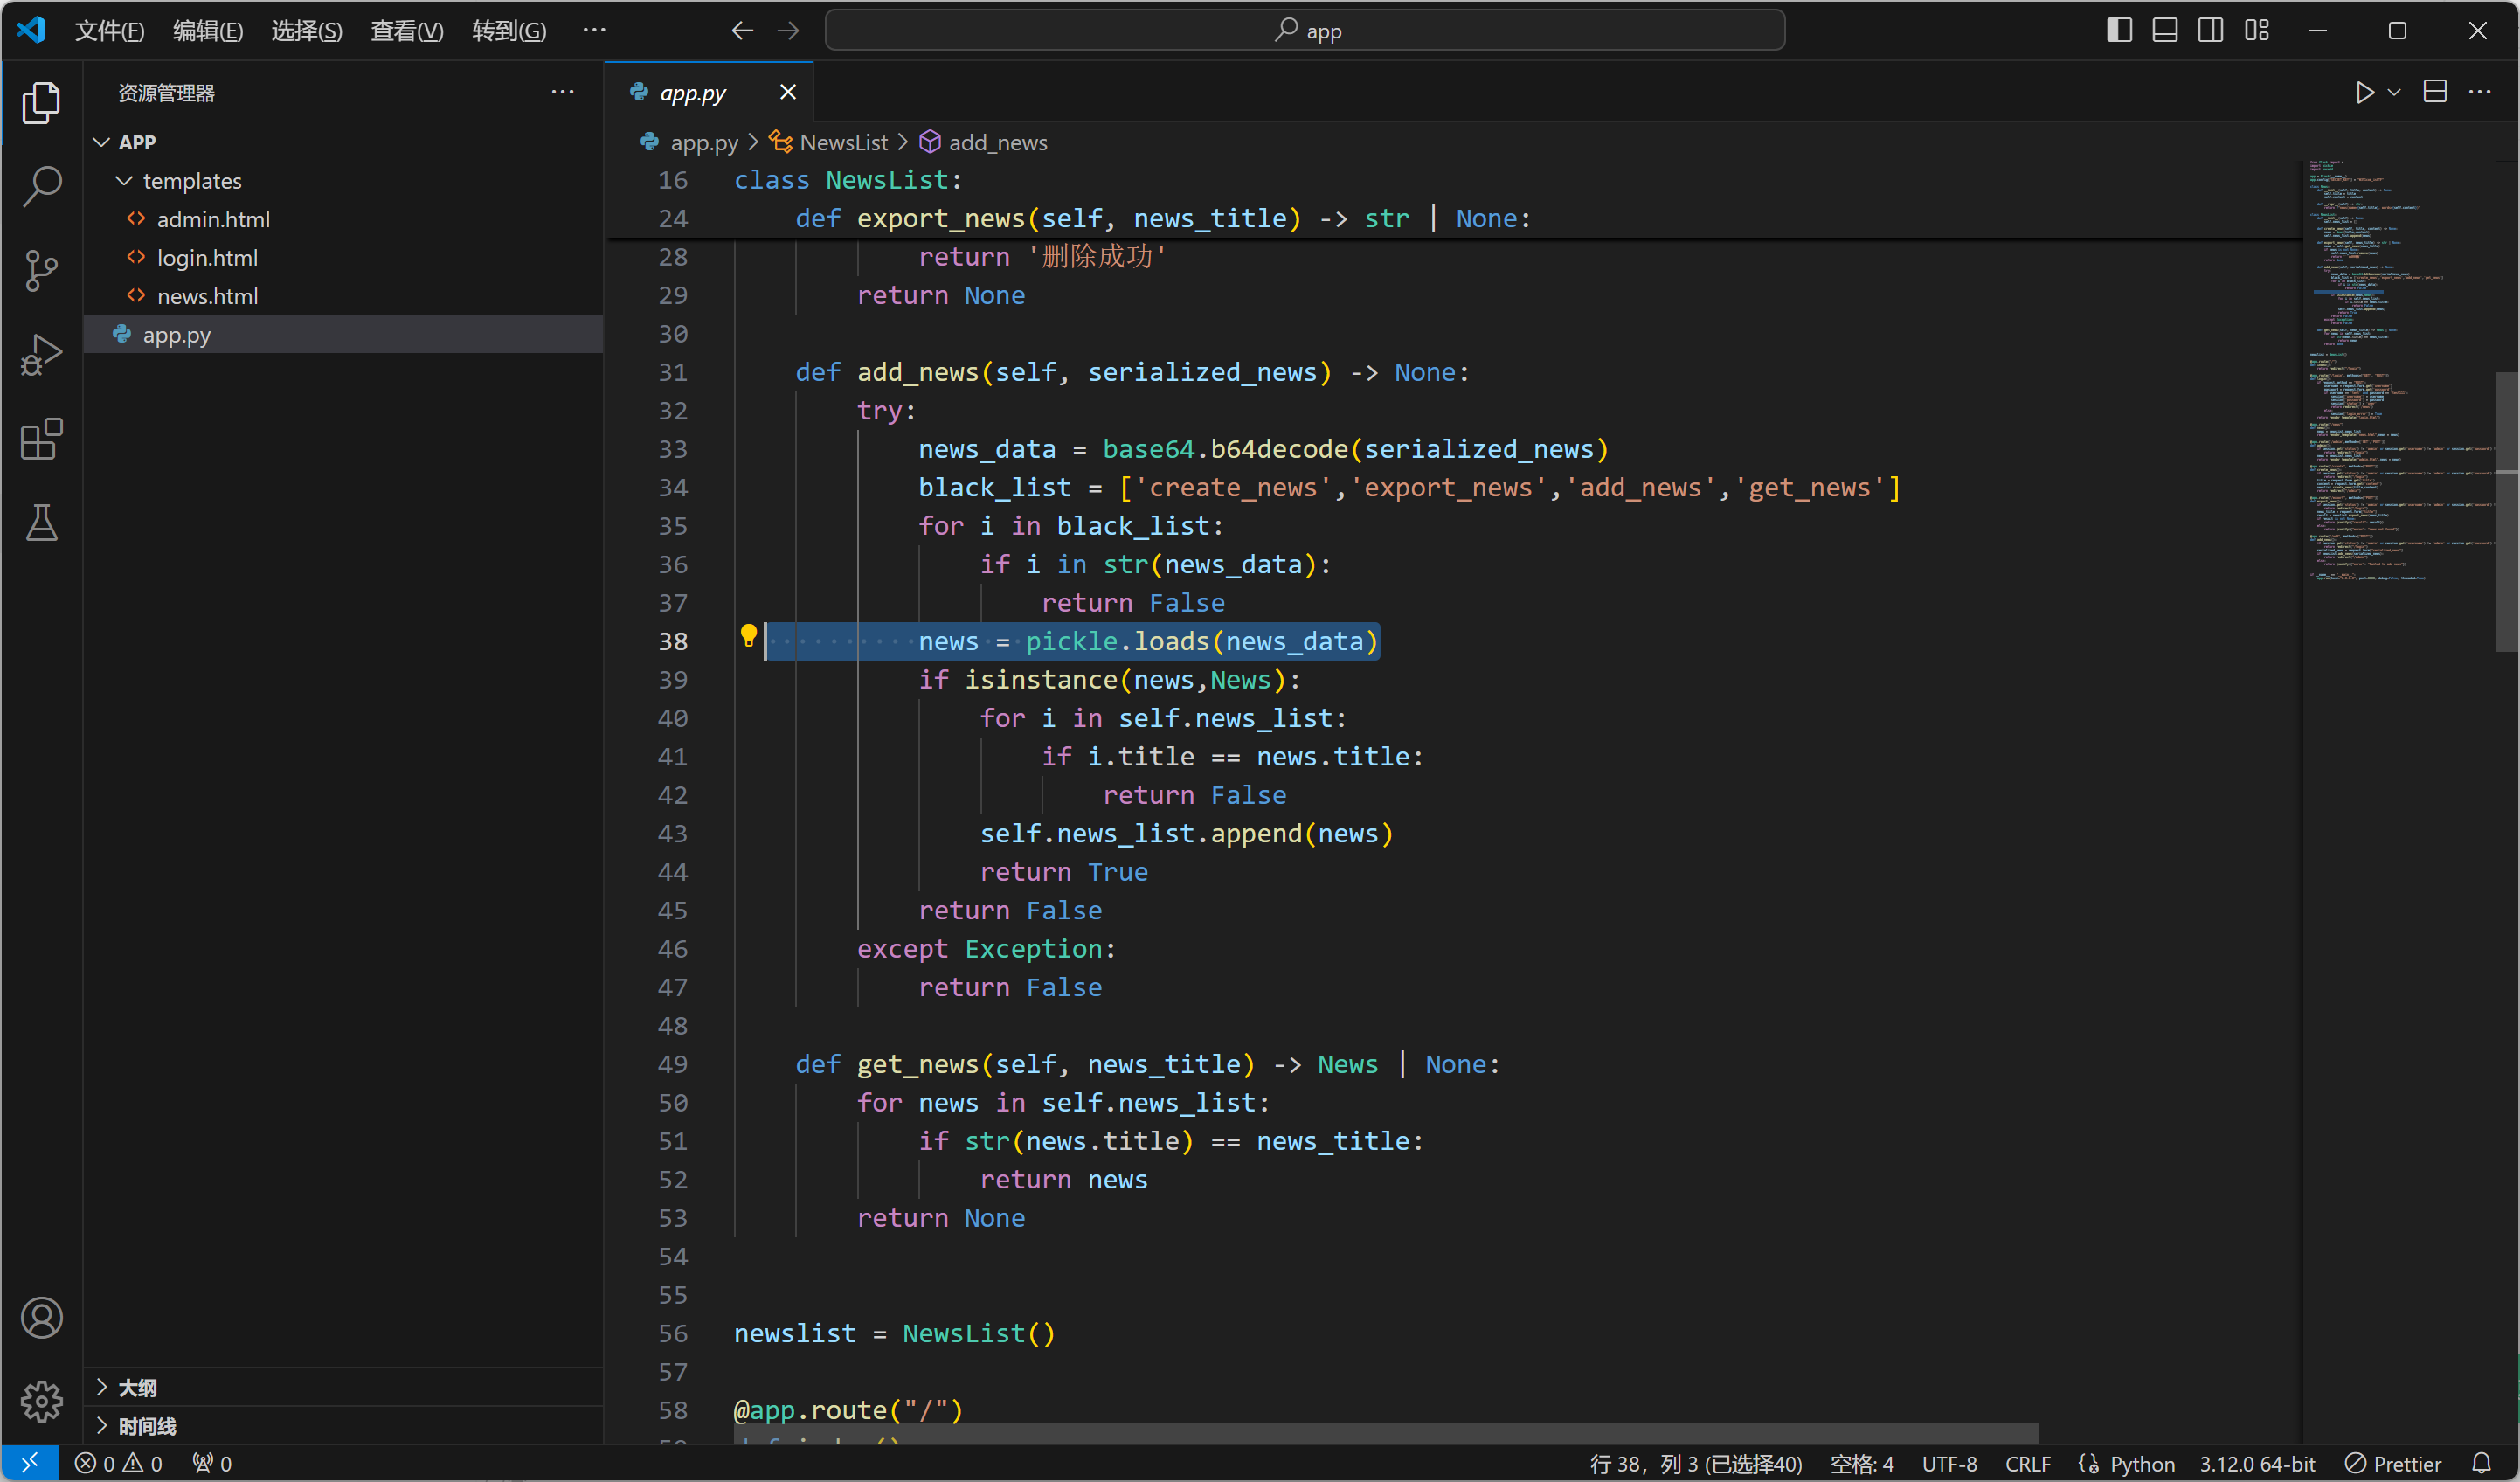
Task: Open Run and Debug view
Action: pos(41,354)
